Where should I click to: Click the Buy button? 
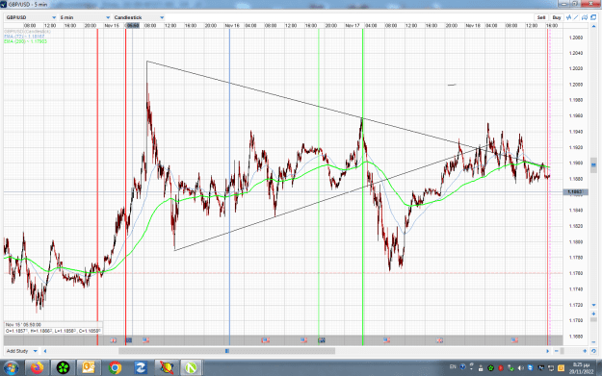click(557, 17)
